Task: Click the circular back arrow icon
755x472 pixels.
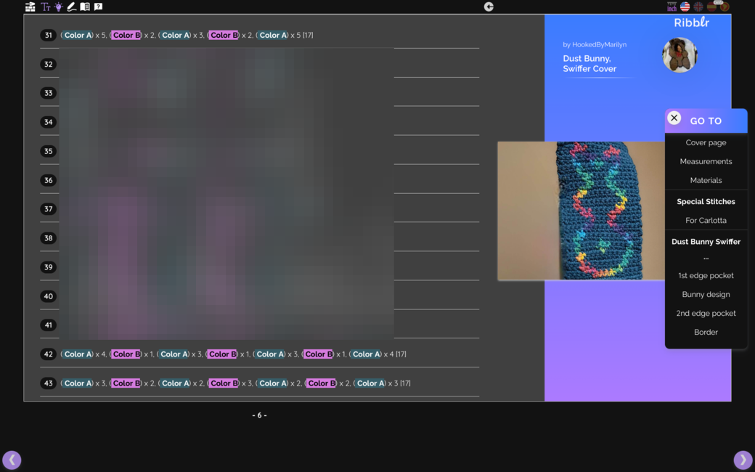Action: [x=489, y=7]
